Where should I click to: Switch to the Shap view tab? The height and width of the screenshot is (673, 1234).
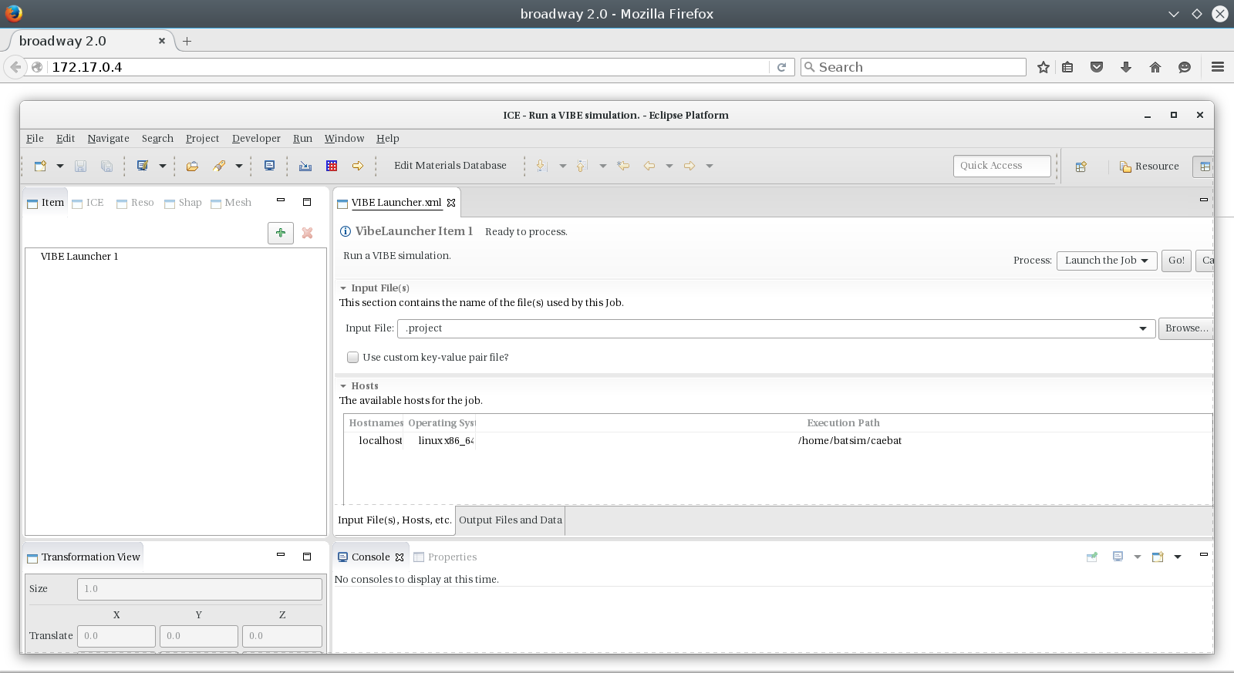(x=184, y=203)
